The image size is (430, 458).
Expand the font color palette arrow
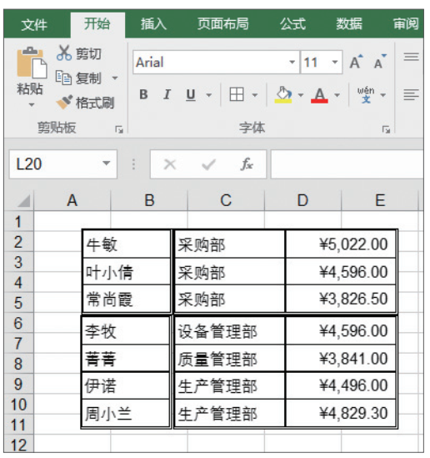click(x=337, y=95)
